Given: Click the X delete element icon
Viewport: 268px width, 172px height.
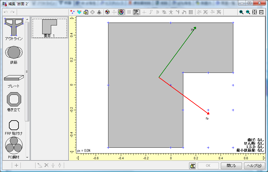Looking at the screenshot, I should click(x=47, y=165).
